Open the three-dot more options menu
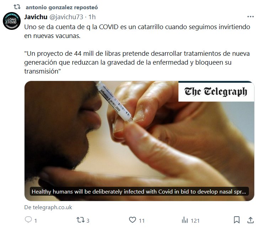 coord(251,17)
